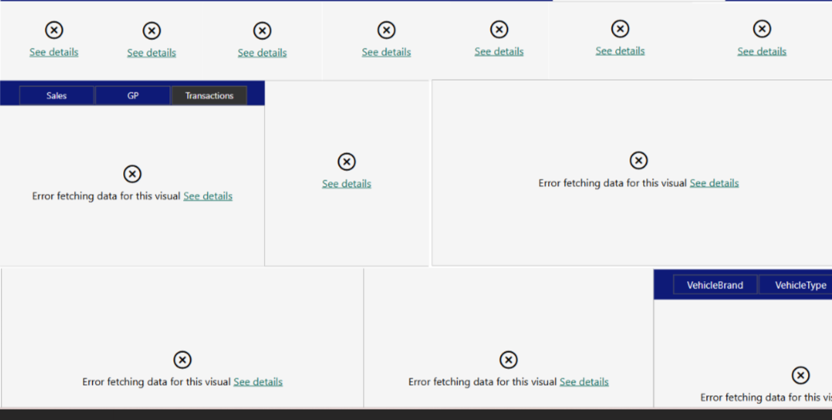Click the error X icon below the VehicleBrand tab

(x=801, y=375)
